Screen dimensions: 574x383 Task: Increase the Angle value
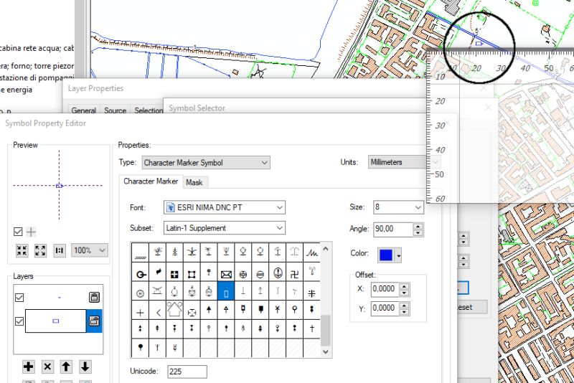(x=418, y=226)
